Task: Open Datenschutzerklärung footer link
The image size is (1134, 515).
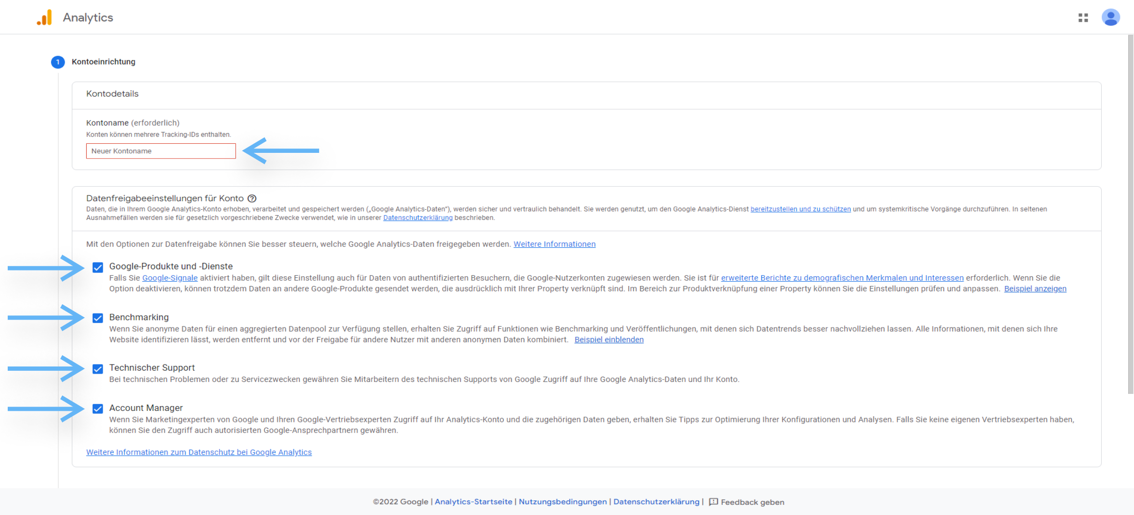Action: 656,501
